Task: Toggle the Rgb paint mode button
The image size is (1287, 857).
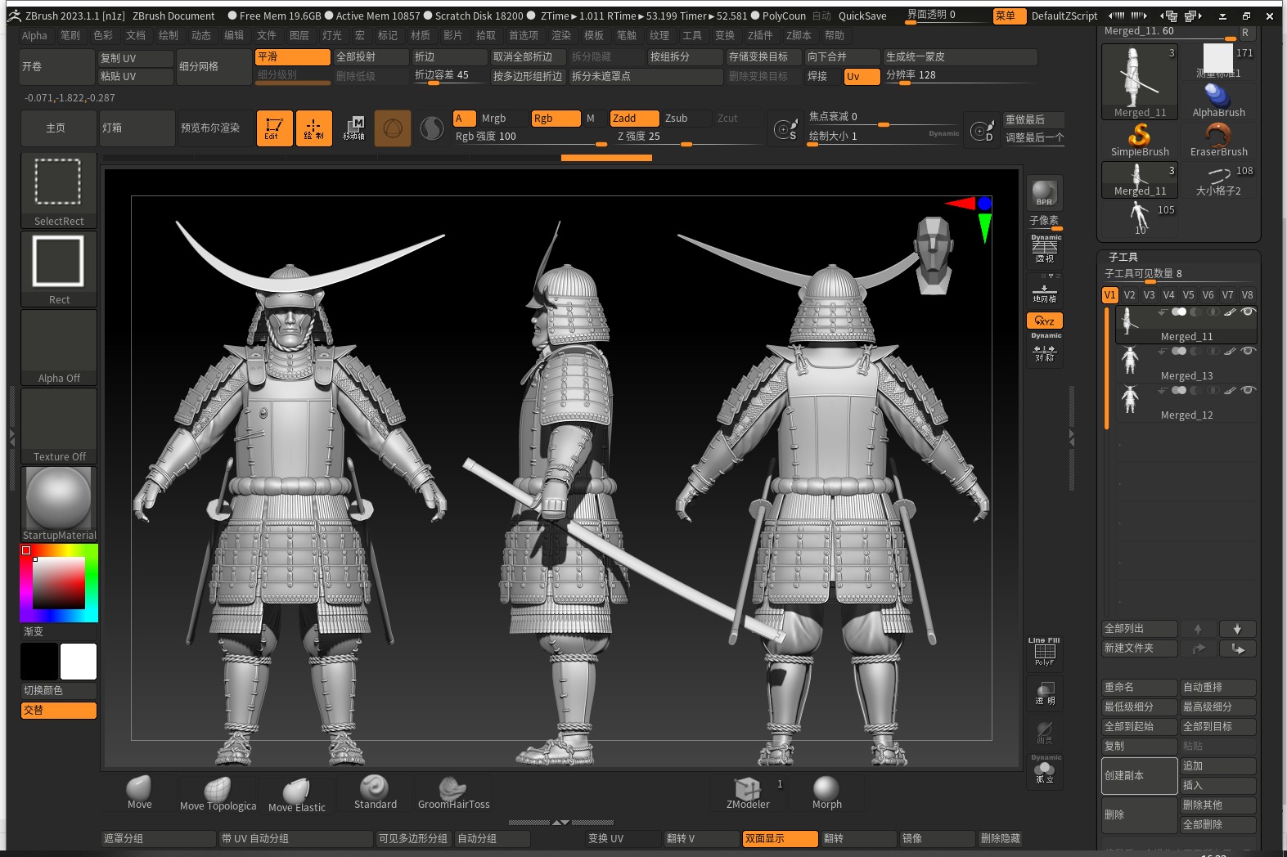Action: click(556, 119)
